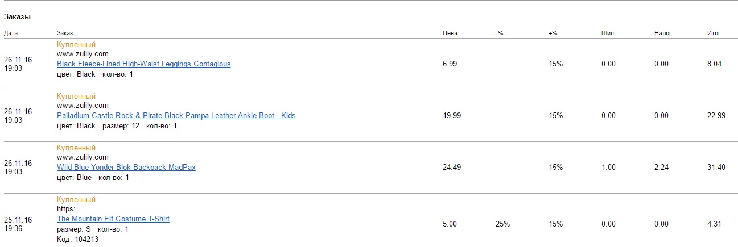Click the Заказы section heading

[17, 17]
